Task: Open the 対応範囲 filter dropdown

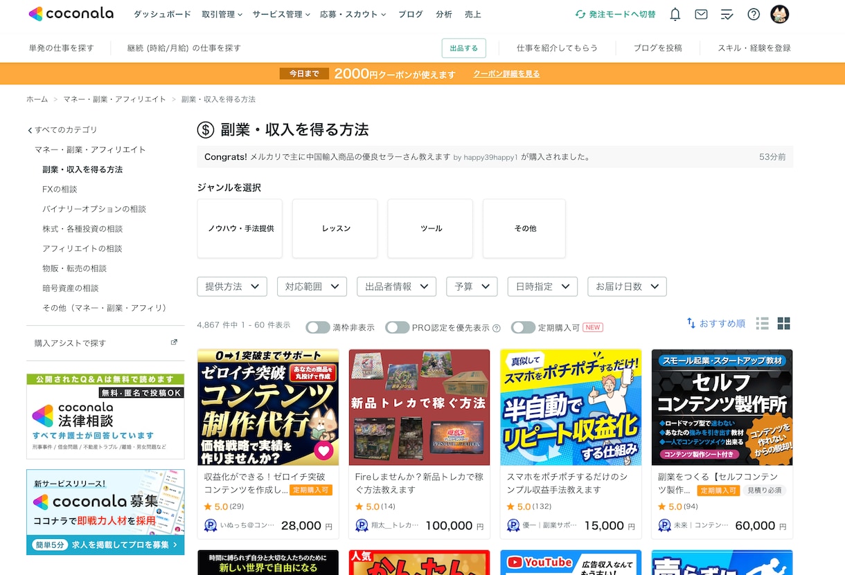Action: [312, 286]
